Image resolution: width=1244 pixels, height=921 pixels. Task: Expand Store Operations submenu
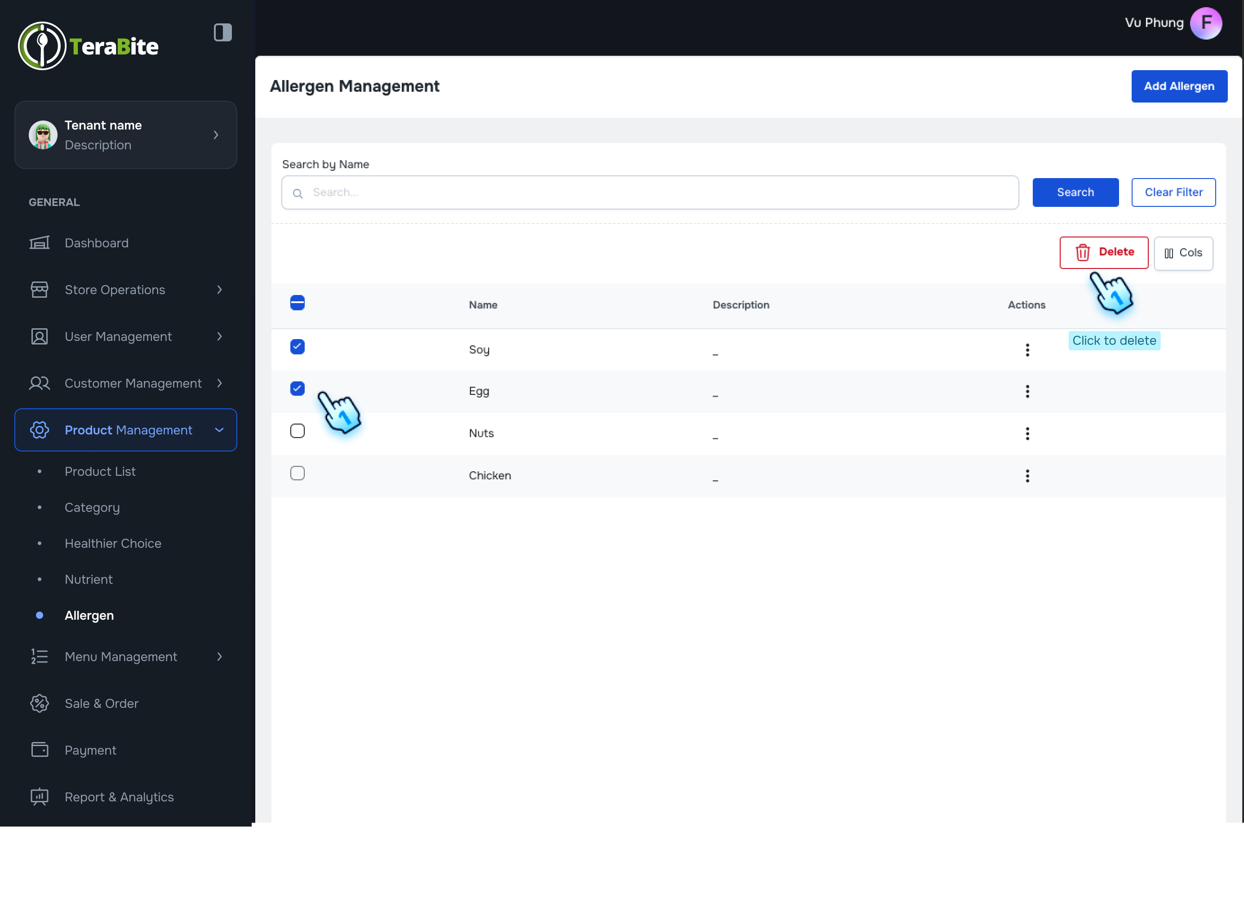(219, 290)
